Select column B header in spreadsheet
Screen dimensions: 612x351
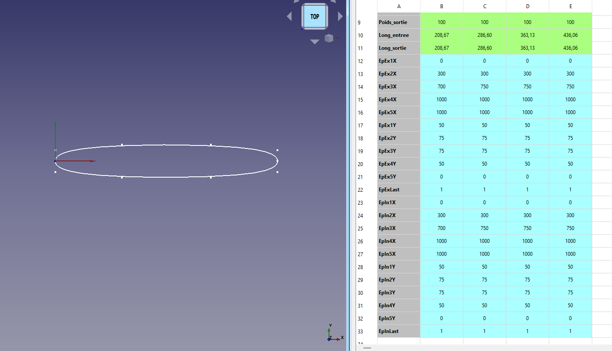pos(441,6)
